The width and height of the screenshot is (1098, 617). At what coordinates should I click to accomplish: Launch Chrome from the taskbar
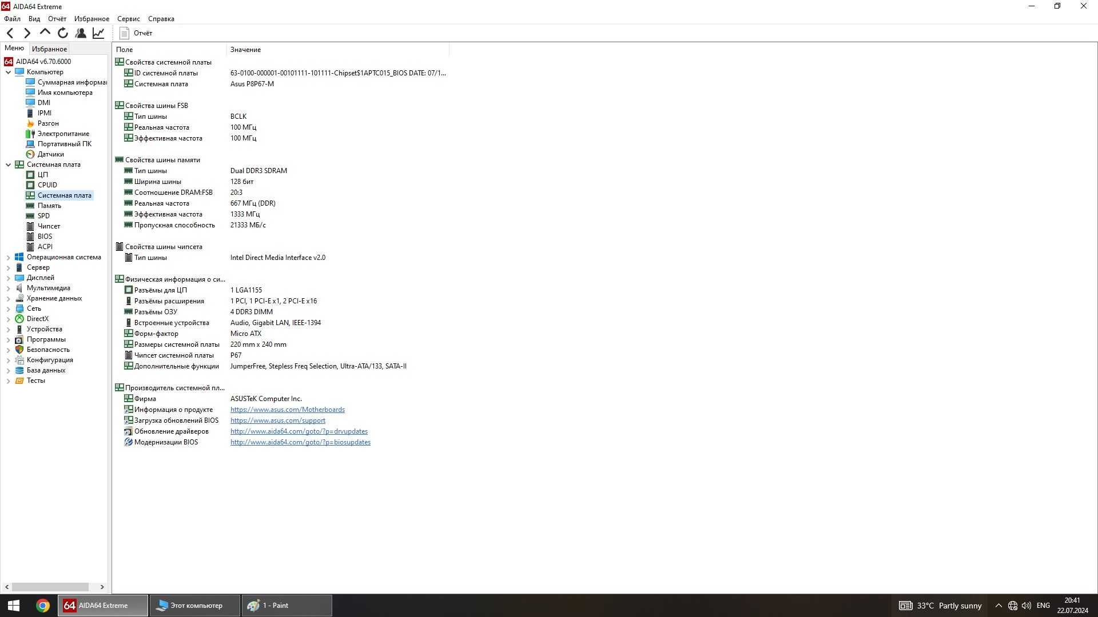[x=43, y=606]
